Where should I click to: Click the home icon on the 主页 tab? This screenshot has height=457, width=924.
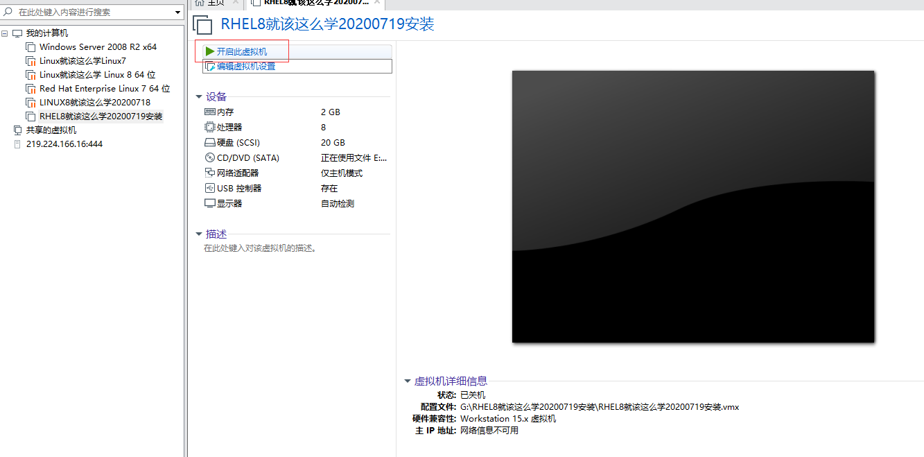200,3
